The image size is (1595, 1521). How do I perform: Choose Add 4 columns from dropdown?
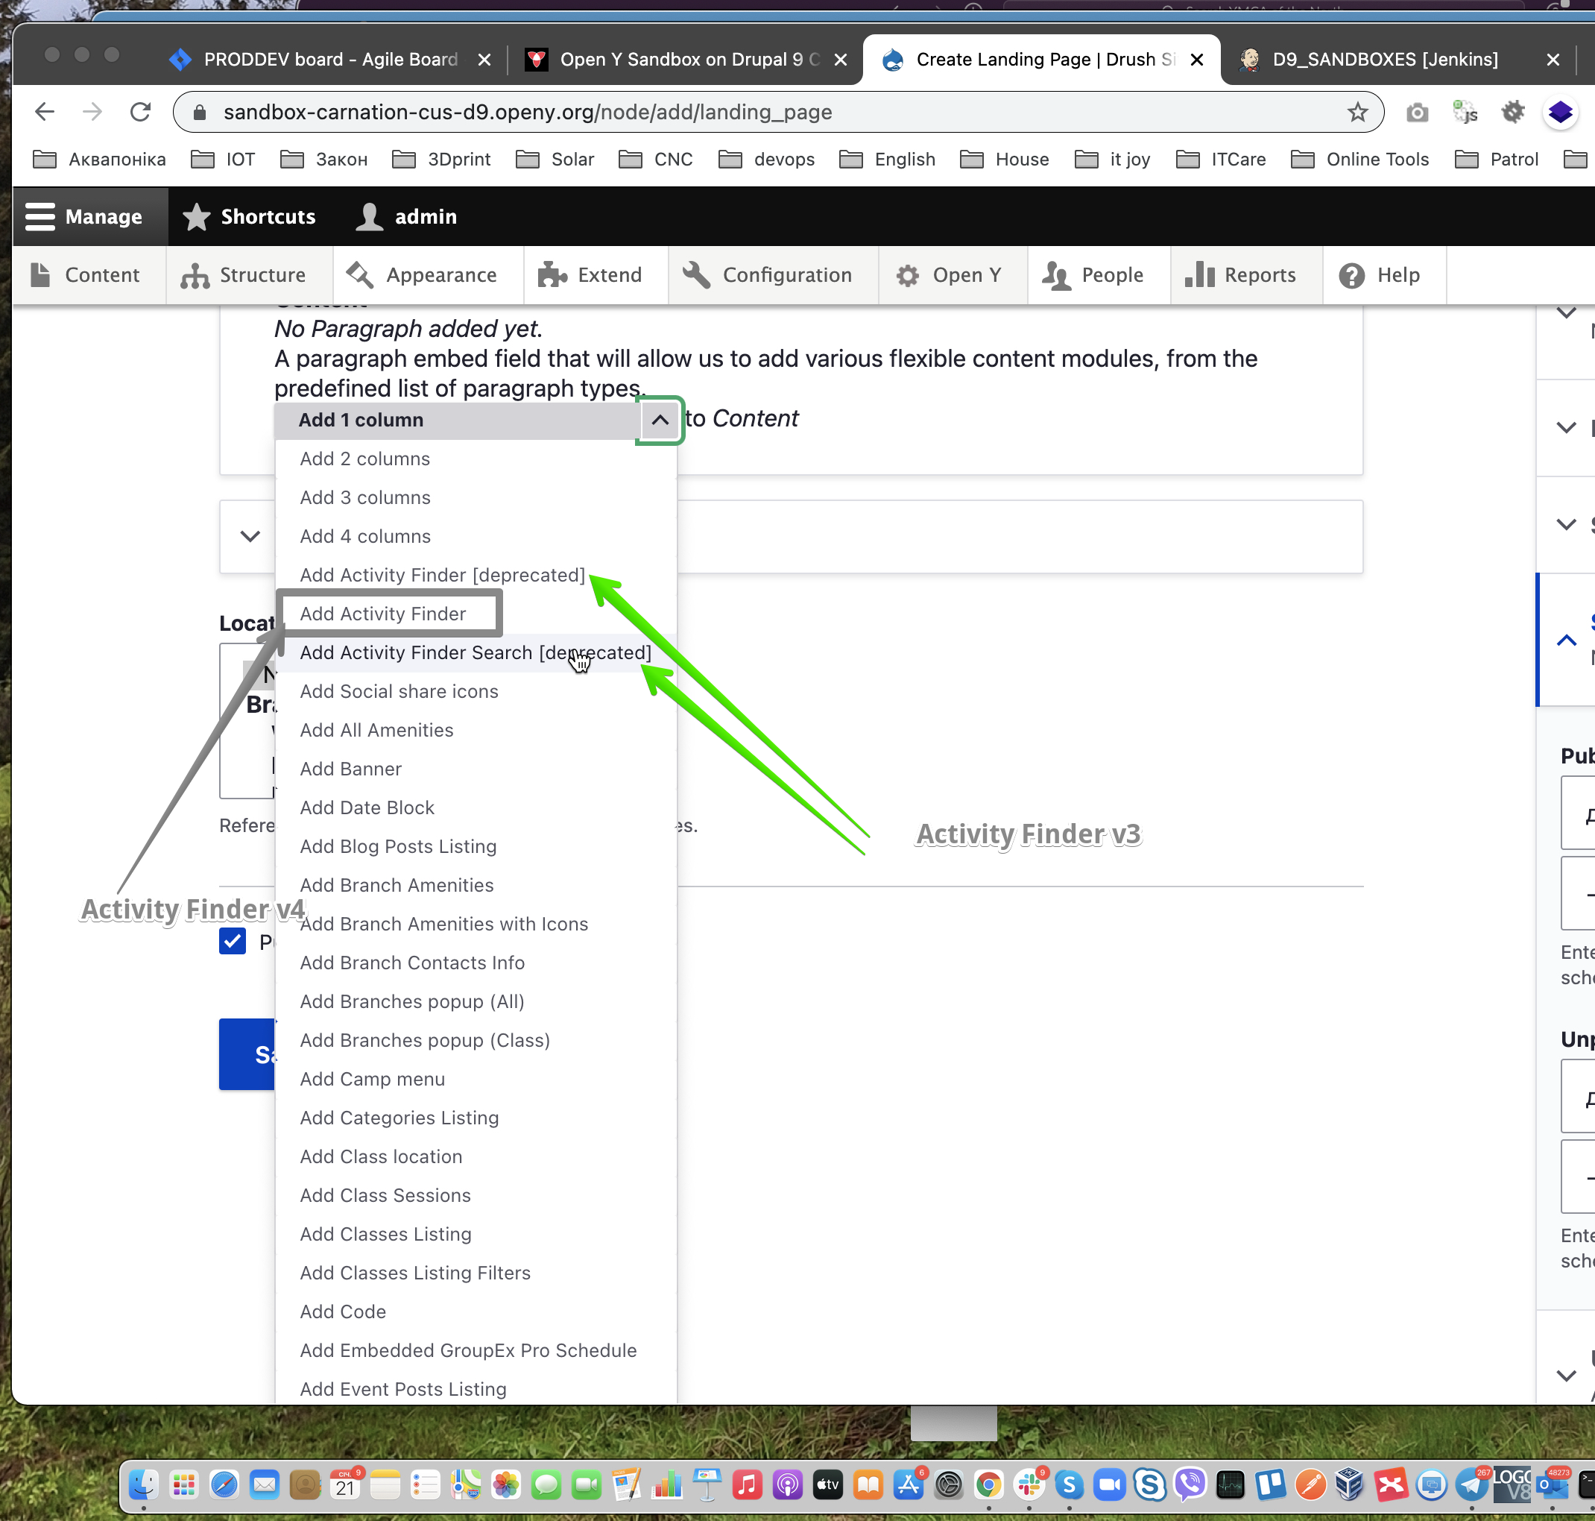coord(476,537)
